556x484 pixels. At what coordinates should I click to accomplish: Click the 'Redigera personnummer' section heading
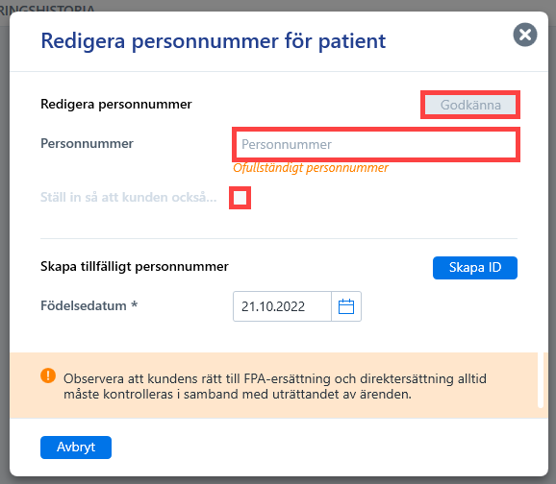tap(116, 104)
